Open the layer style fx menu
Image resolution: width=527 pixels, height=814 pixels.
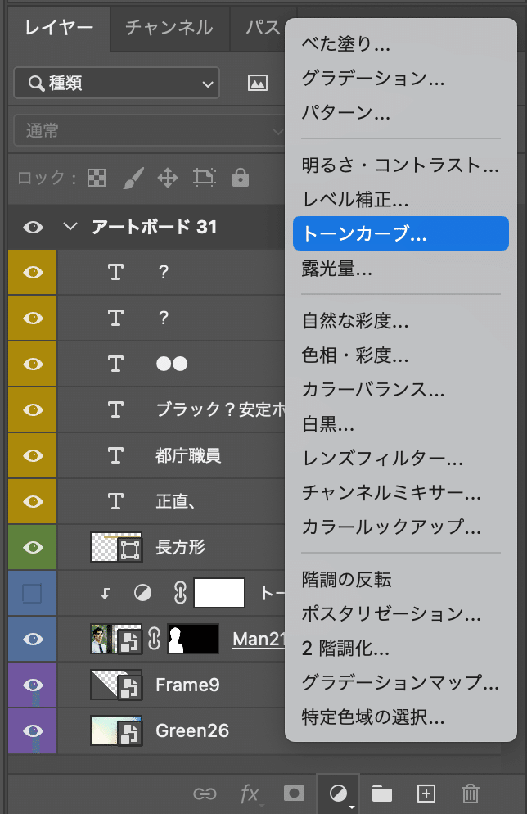tap(250, 793)
